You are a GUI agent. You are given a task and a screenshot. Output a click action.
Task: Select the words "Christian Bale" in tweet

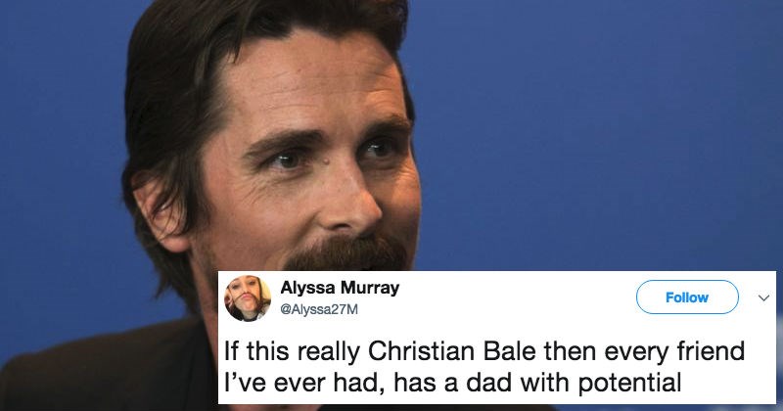pyautogui.click(x=453, y=351)
